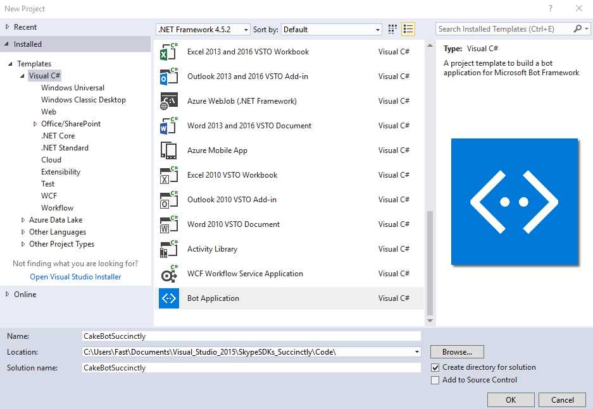
Task: Select Activity Library template name
Action: coord(212,249)
